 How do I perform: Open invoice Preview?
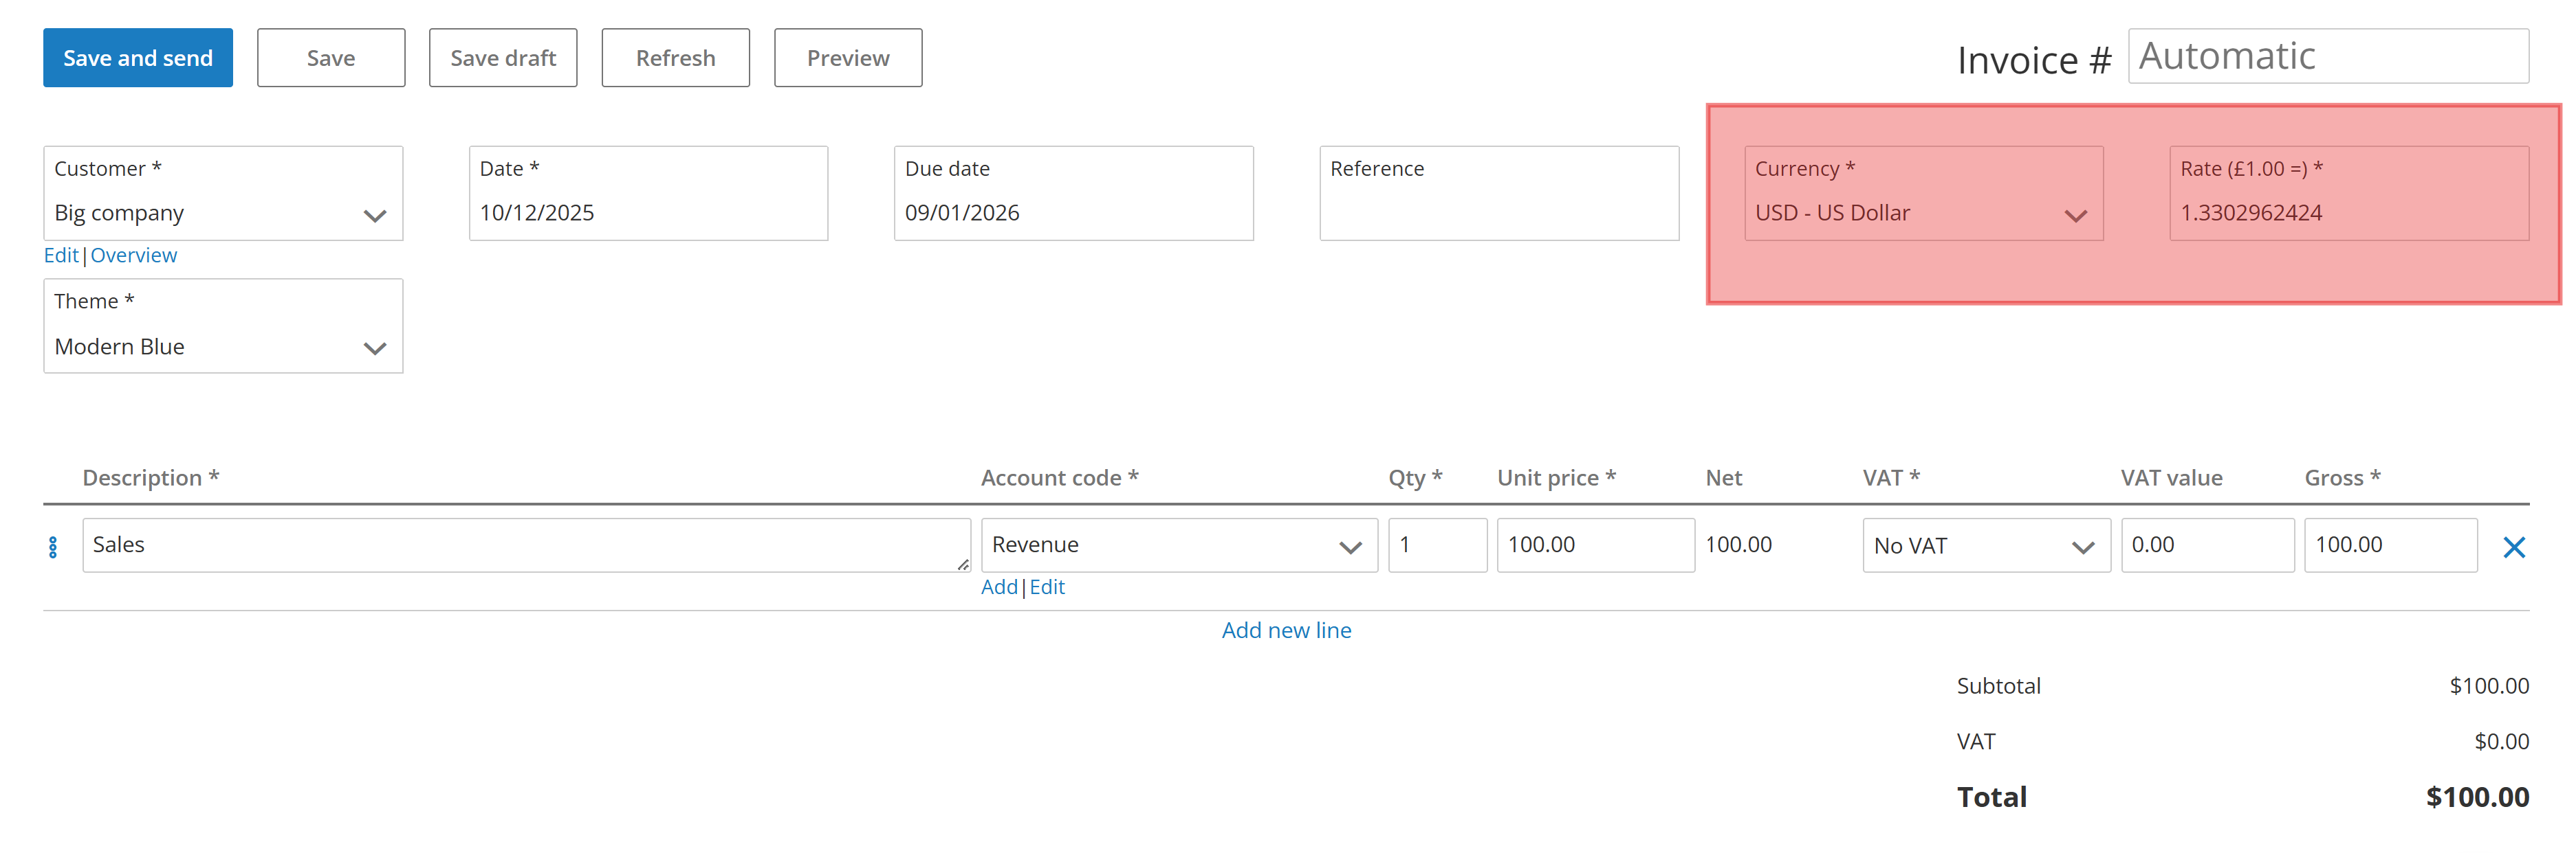click(847, 58)
